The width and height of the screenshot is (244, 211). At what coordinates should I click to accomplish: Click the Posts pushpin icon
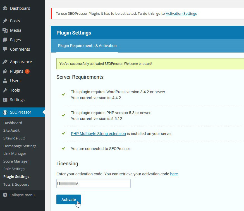point(5,21)
